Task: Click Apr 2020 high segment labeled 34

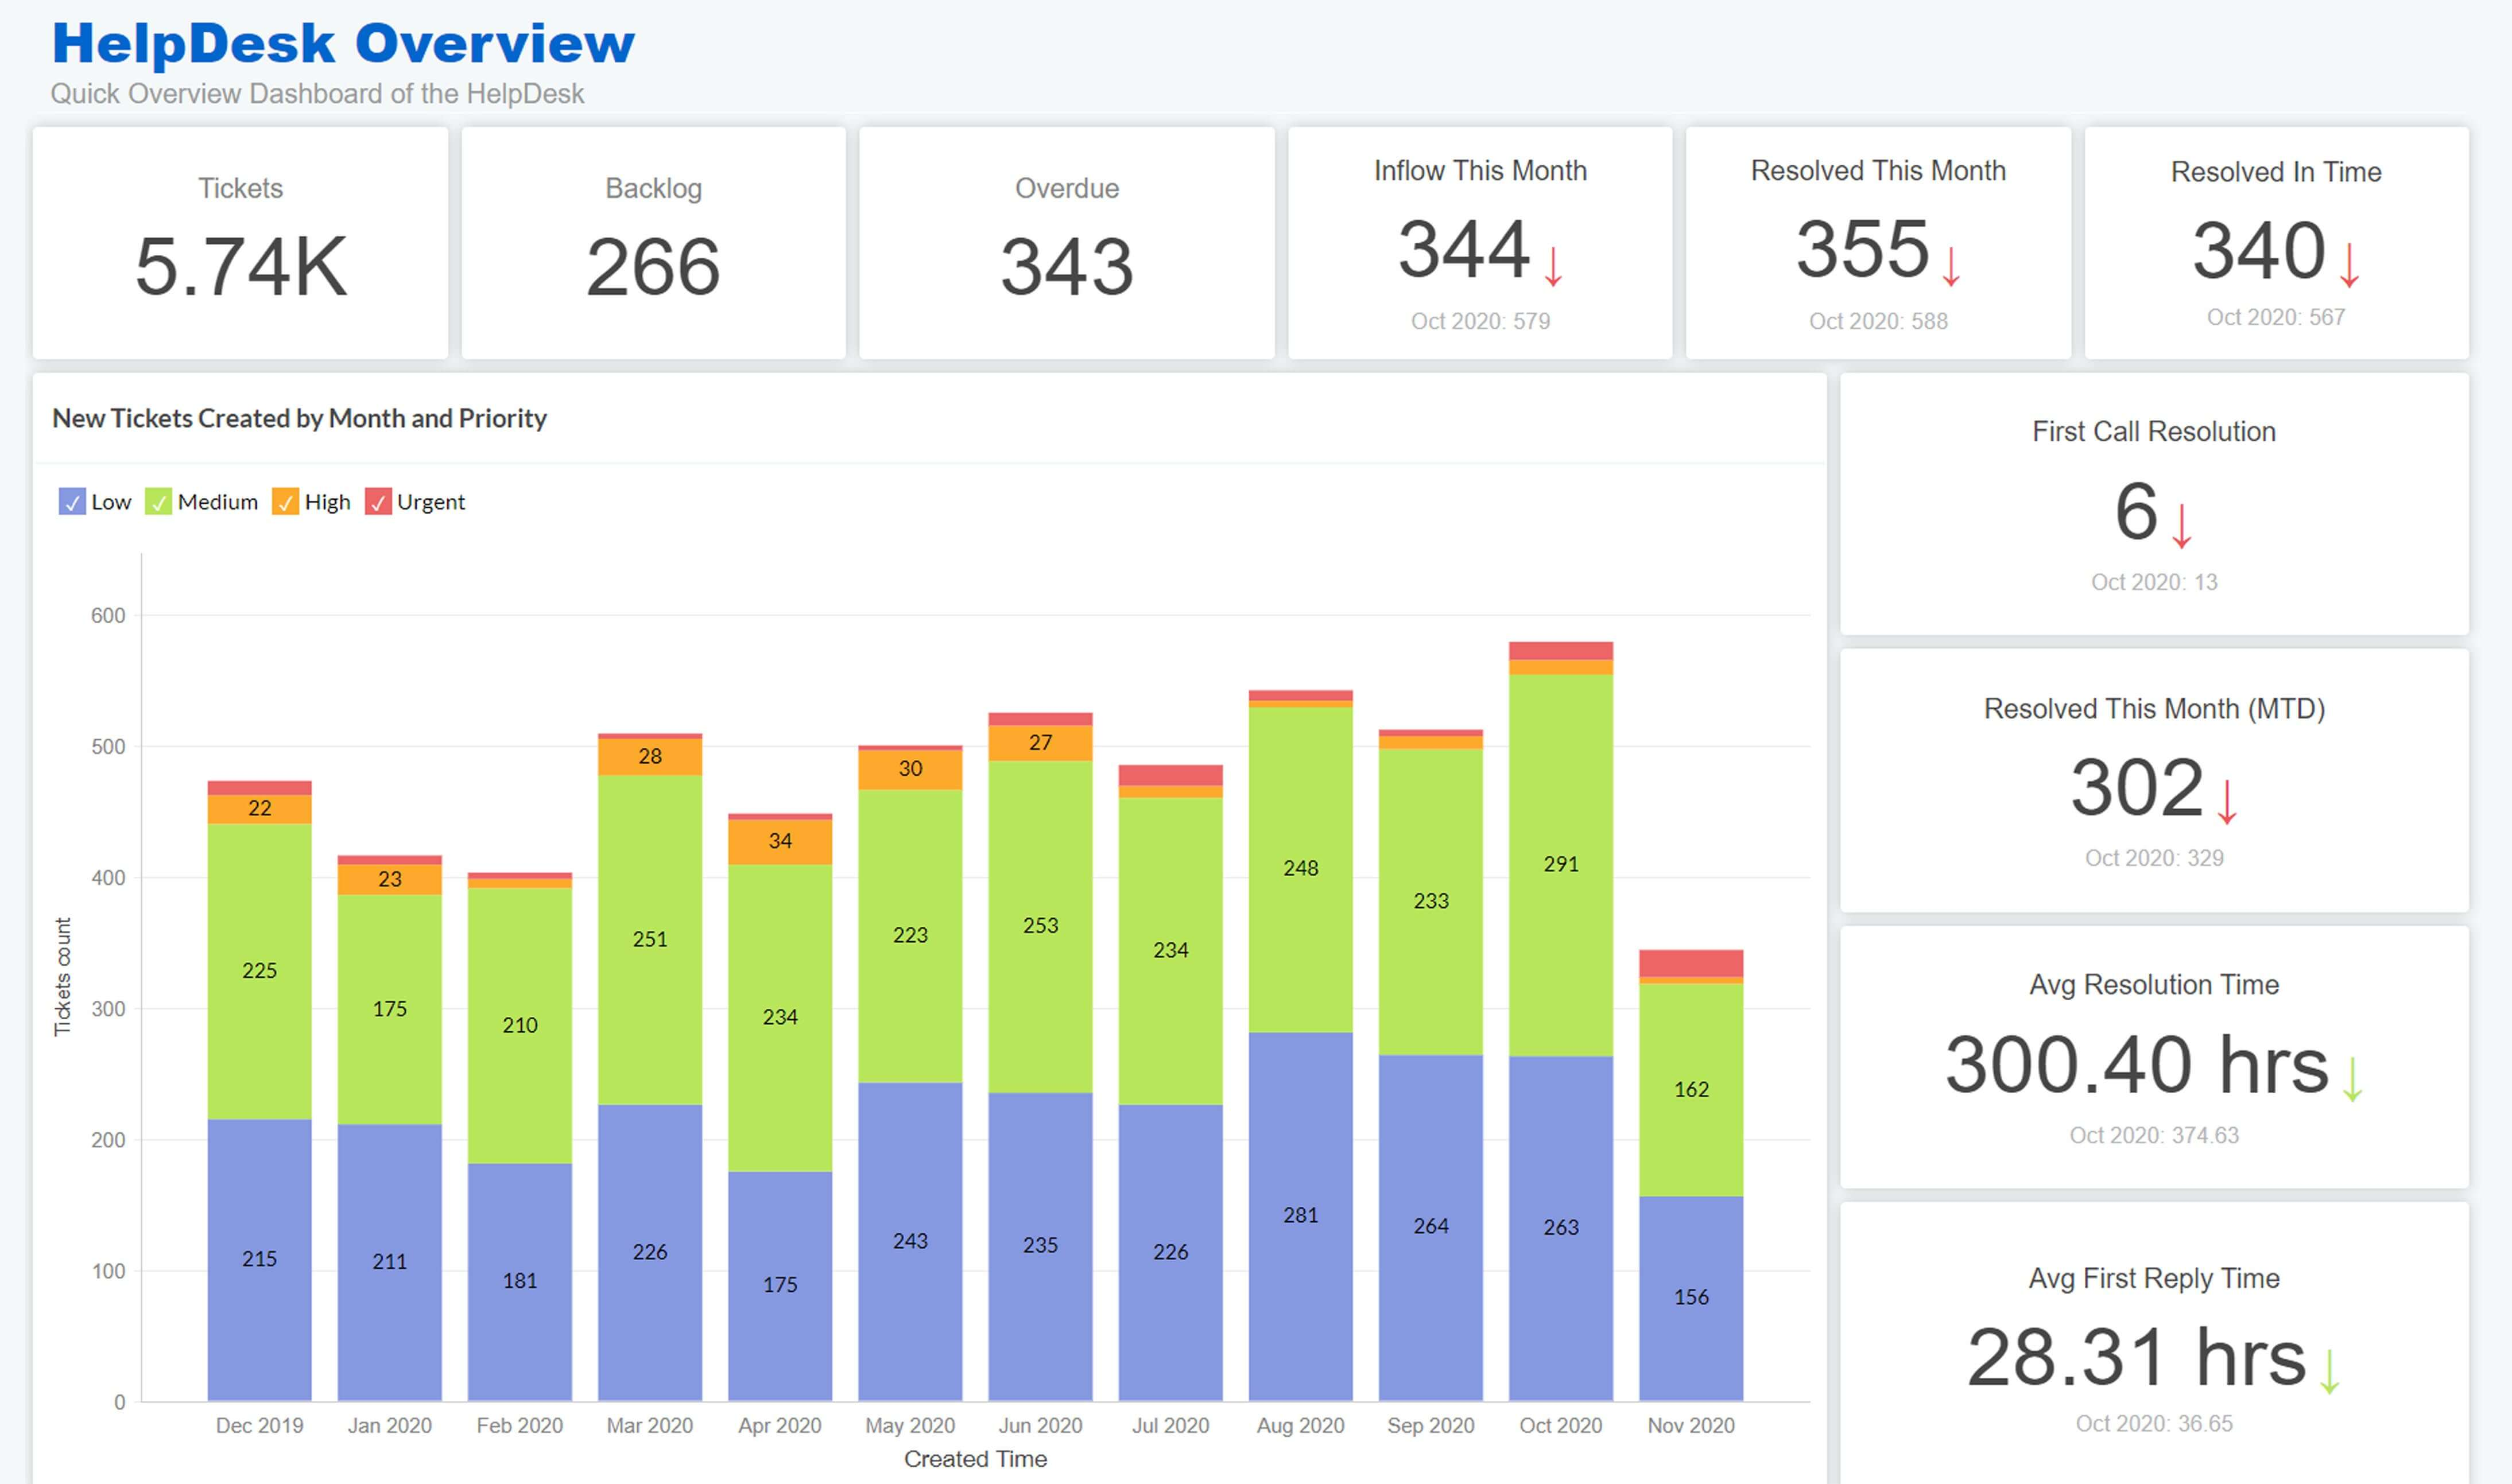Action: click(x=780, y=841)
